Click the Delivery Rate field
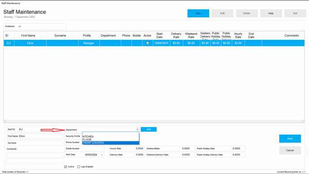The width and height of the screenshot is (309, 174). 127,155
